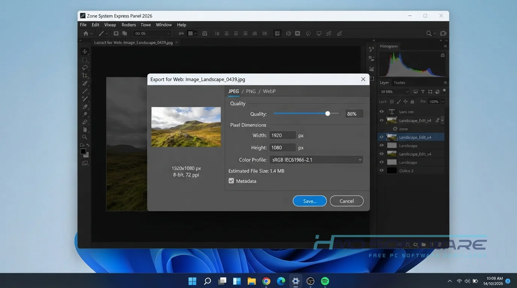The image size is (517, 288).
Task: Click the Quality 86% value field
Action: point(355,114)
